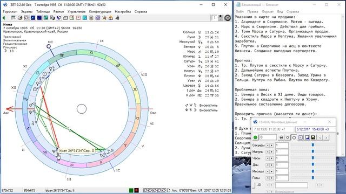
Task: Click the spinner arrows next to number 1 box
Action: coord(221,18)
